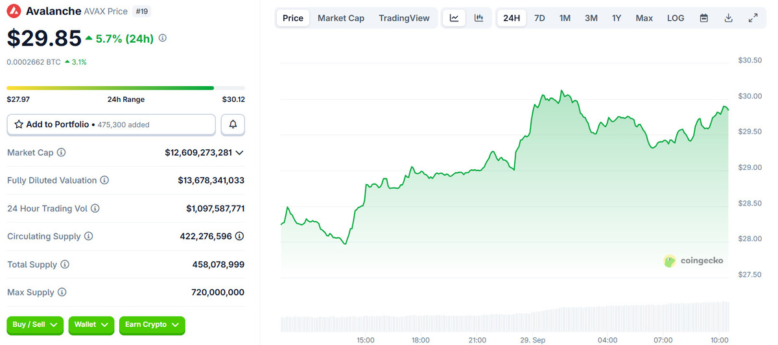Image resolution: width=778 pixels, height=345 pixels.
Task: Select the 1Y time range
Action: coord(617,18)
